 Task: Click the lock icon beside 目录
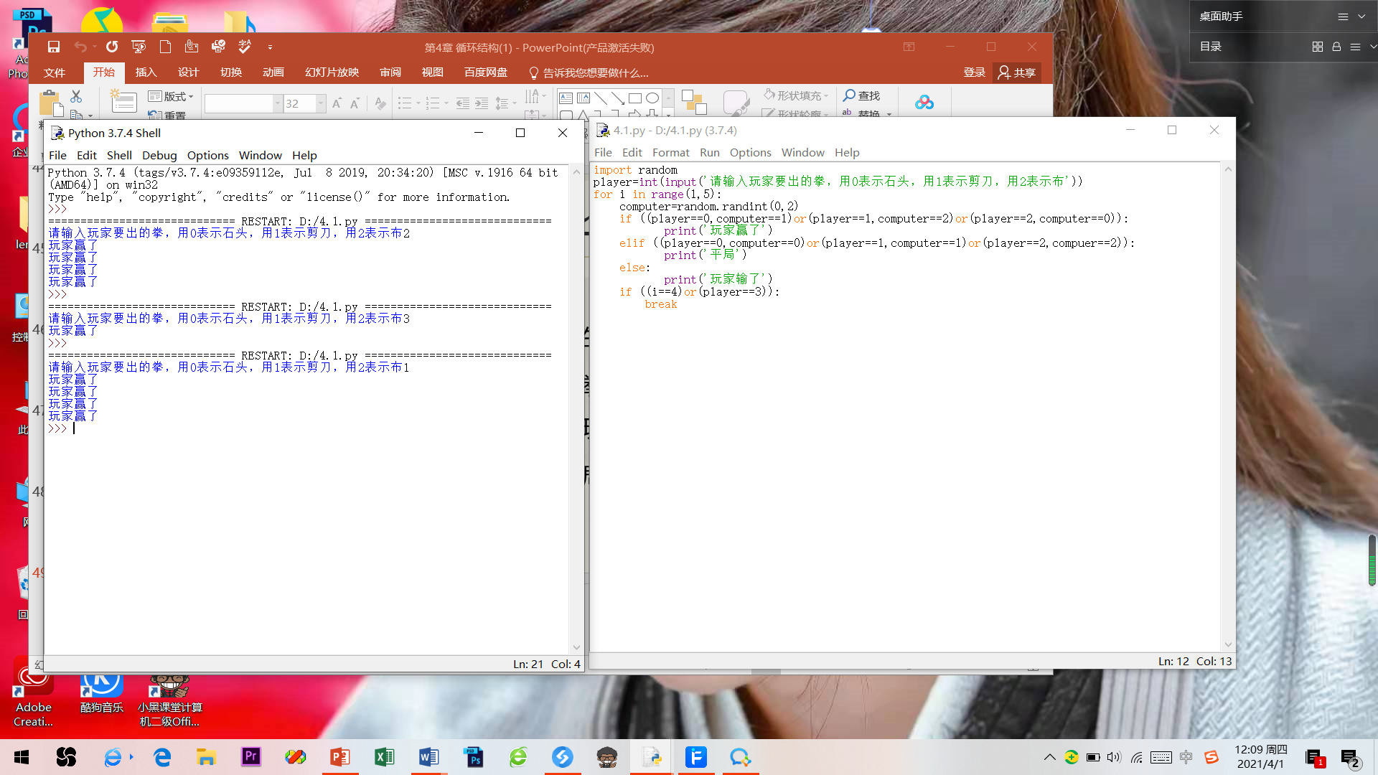[x=1336, y=47]
